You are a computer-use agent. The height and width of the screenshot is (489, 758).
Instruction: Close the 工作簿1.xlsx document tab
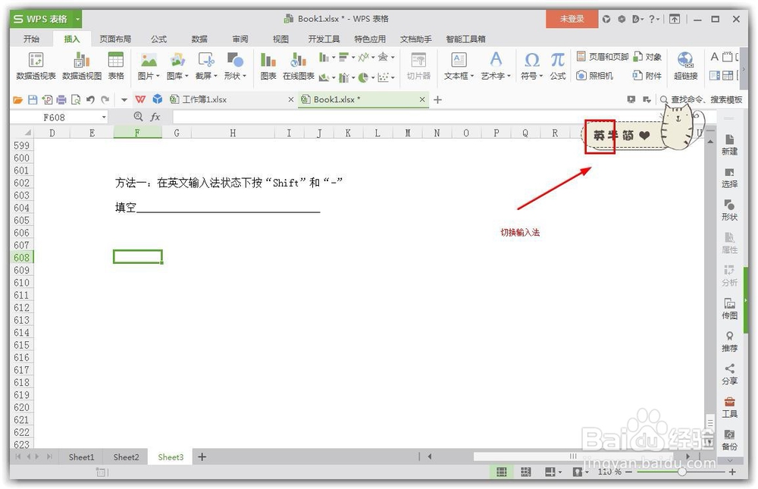(x=291, y=99)
